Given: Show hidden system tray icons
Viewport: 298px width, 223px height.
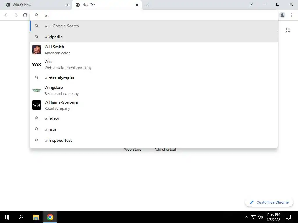Looking at the screenshot, I should pyautogui.click(x=246, y=217).
